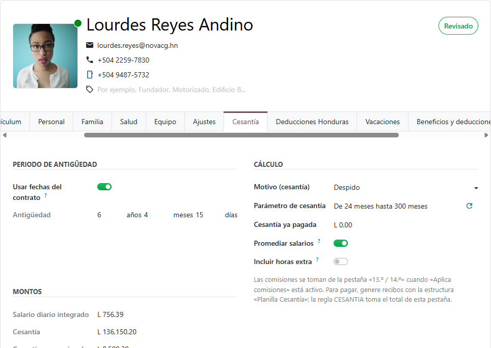Turn off Promediar salarios switch
491x348 pixels.
click(x=341, y=243)
